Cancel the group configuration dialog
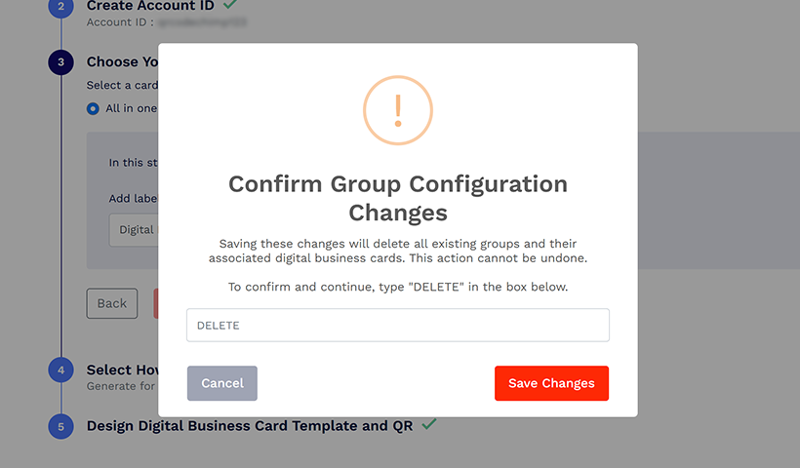800x468 pixels. (222, 383)
